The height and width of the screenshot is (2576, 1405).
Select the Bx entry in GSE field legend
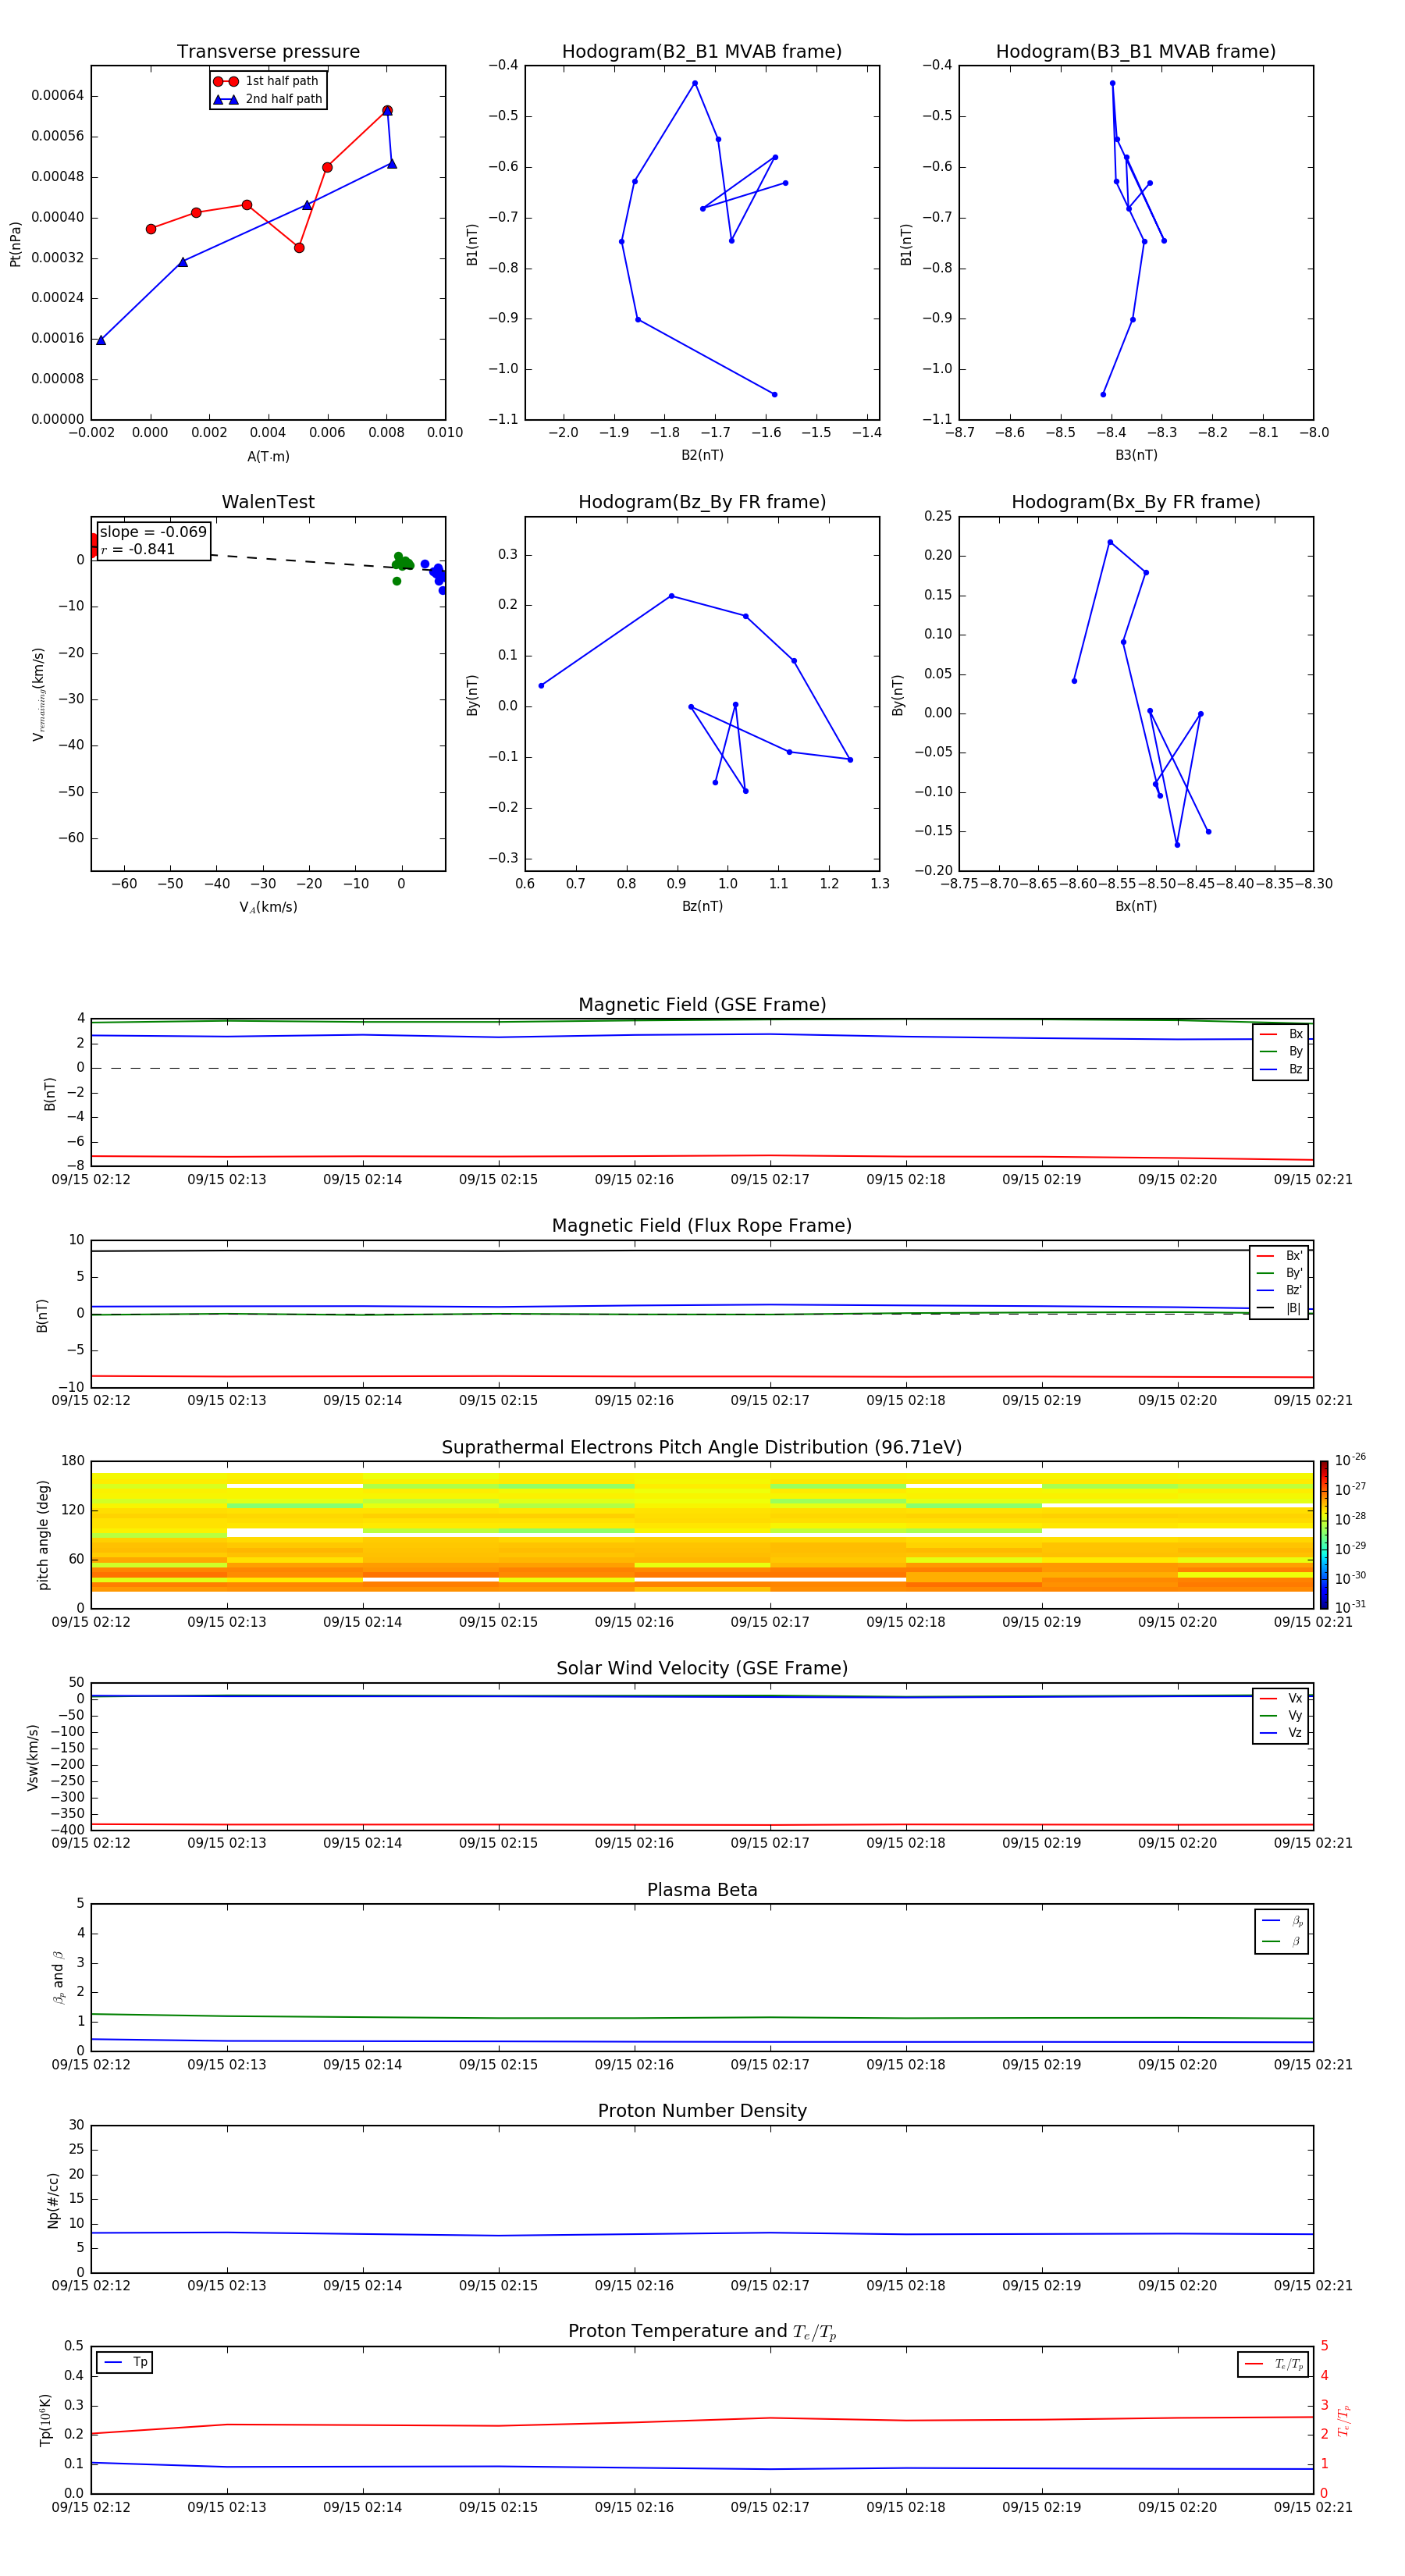click(1281, 1034)
